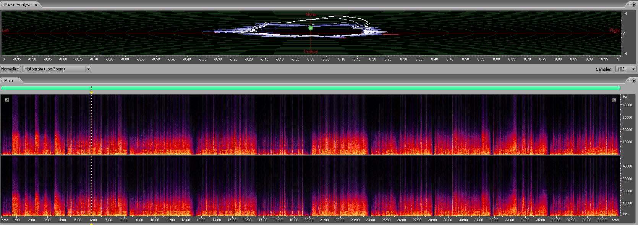638x225 pixels.
Task: Click the Samples value field showing 1024
Action: tap(623, 69)
